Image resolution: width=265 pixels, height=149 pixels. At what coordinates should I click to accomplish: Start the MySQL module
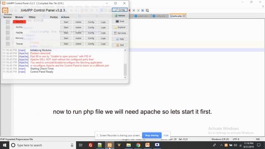66,27
